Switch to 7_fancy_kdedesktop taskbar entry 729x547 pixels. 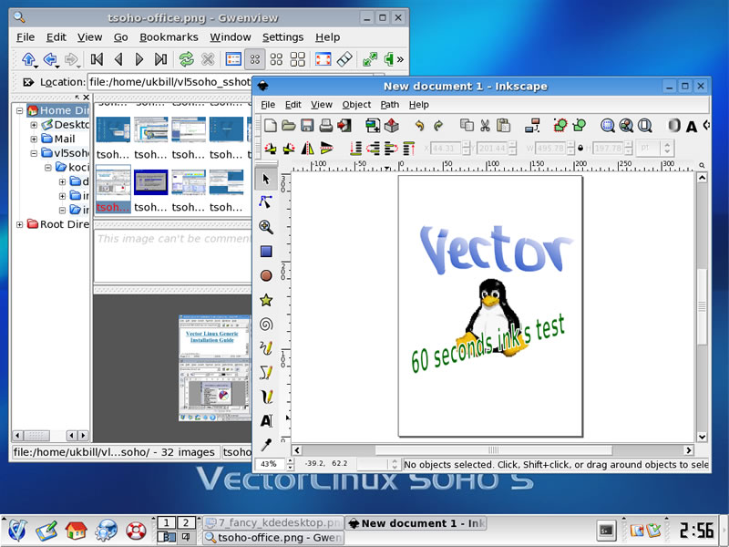(272, 523)
